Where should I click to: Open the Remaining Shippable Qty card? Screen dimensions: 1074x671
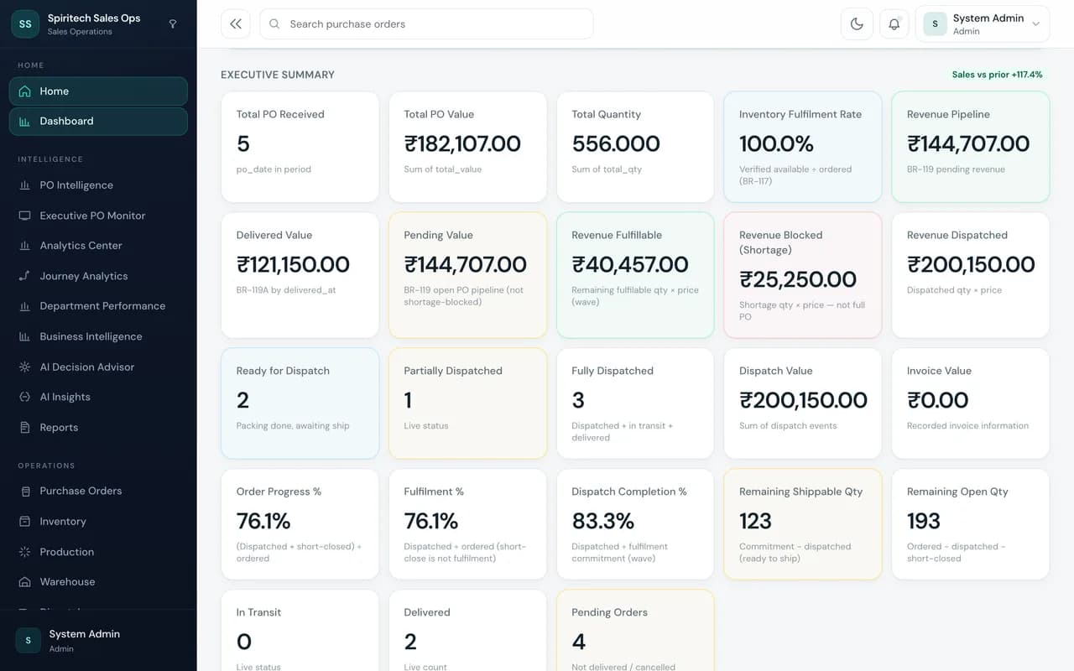click(x=803, y=524)
